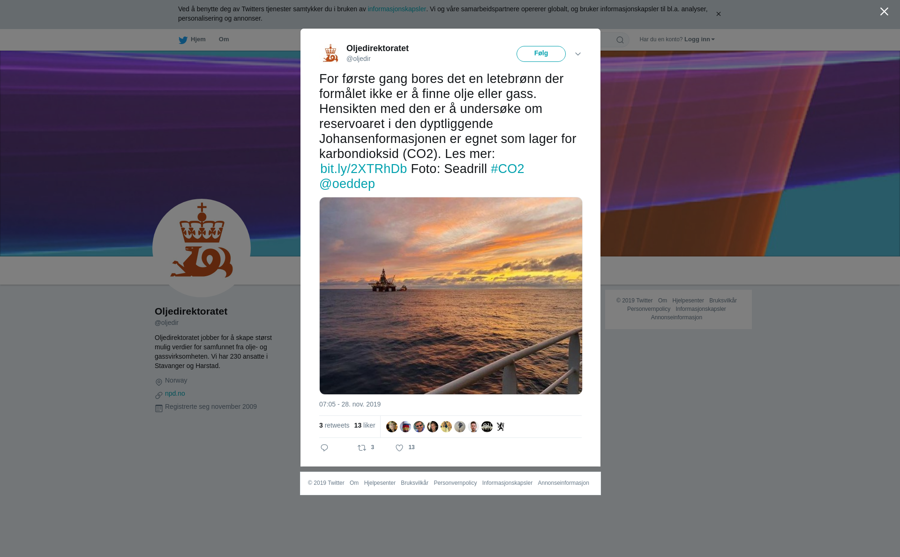This screenshot has height=557, width=900.
Task: Open the @oeddep mention
Action: (347, 184)
